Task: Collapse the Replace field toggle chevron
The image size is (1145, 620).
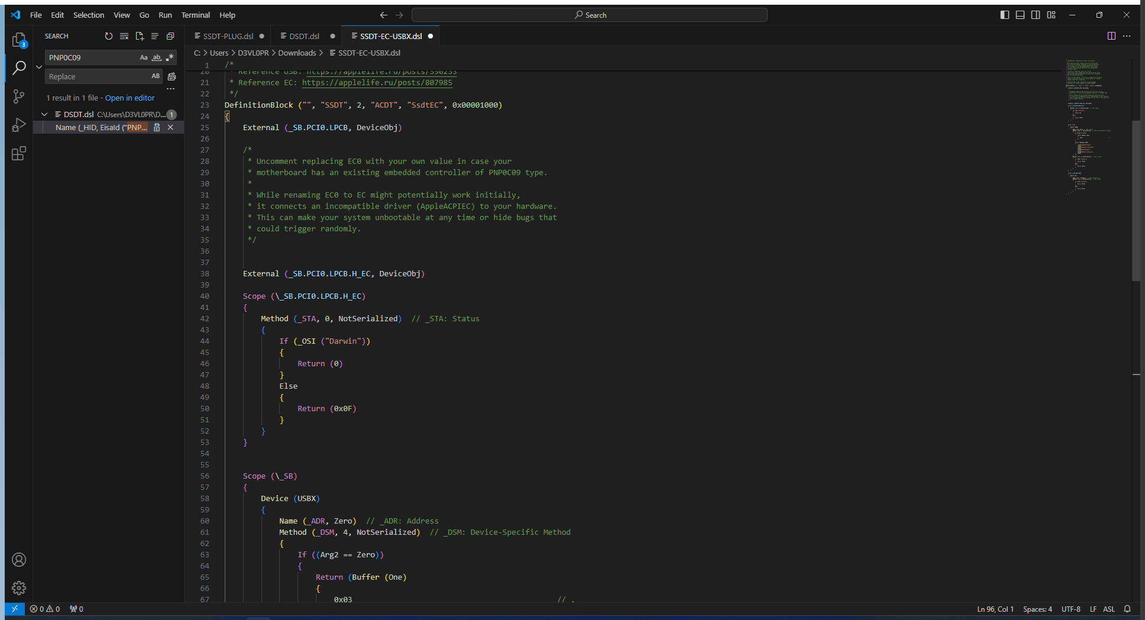Action: click(39, 67)
